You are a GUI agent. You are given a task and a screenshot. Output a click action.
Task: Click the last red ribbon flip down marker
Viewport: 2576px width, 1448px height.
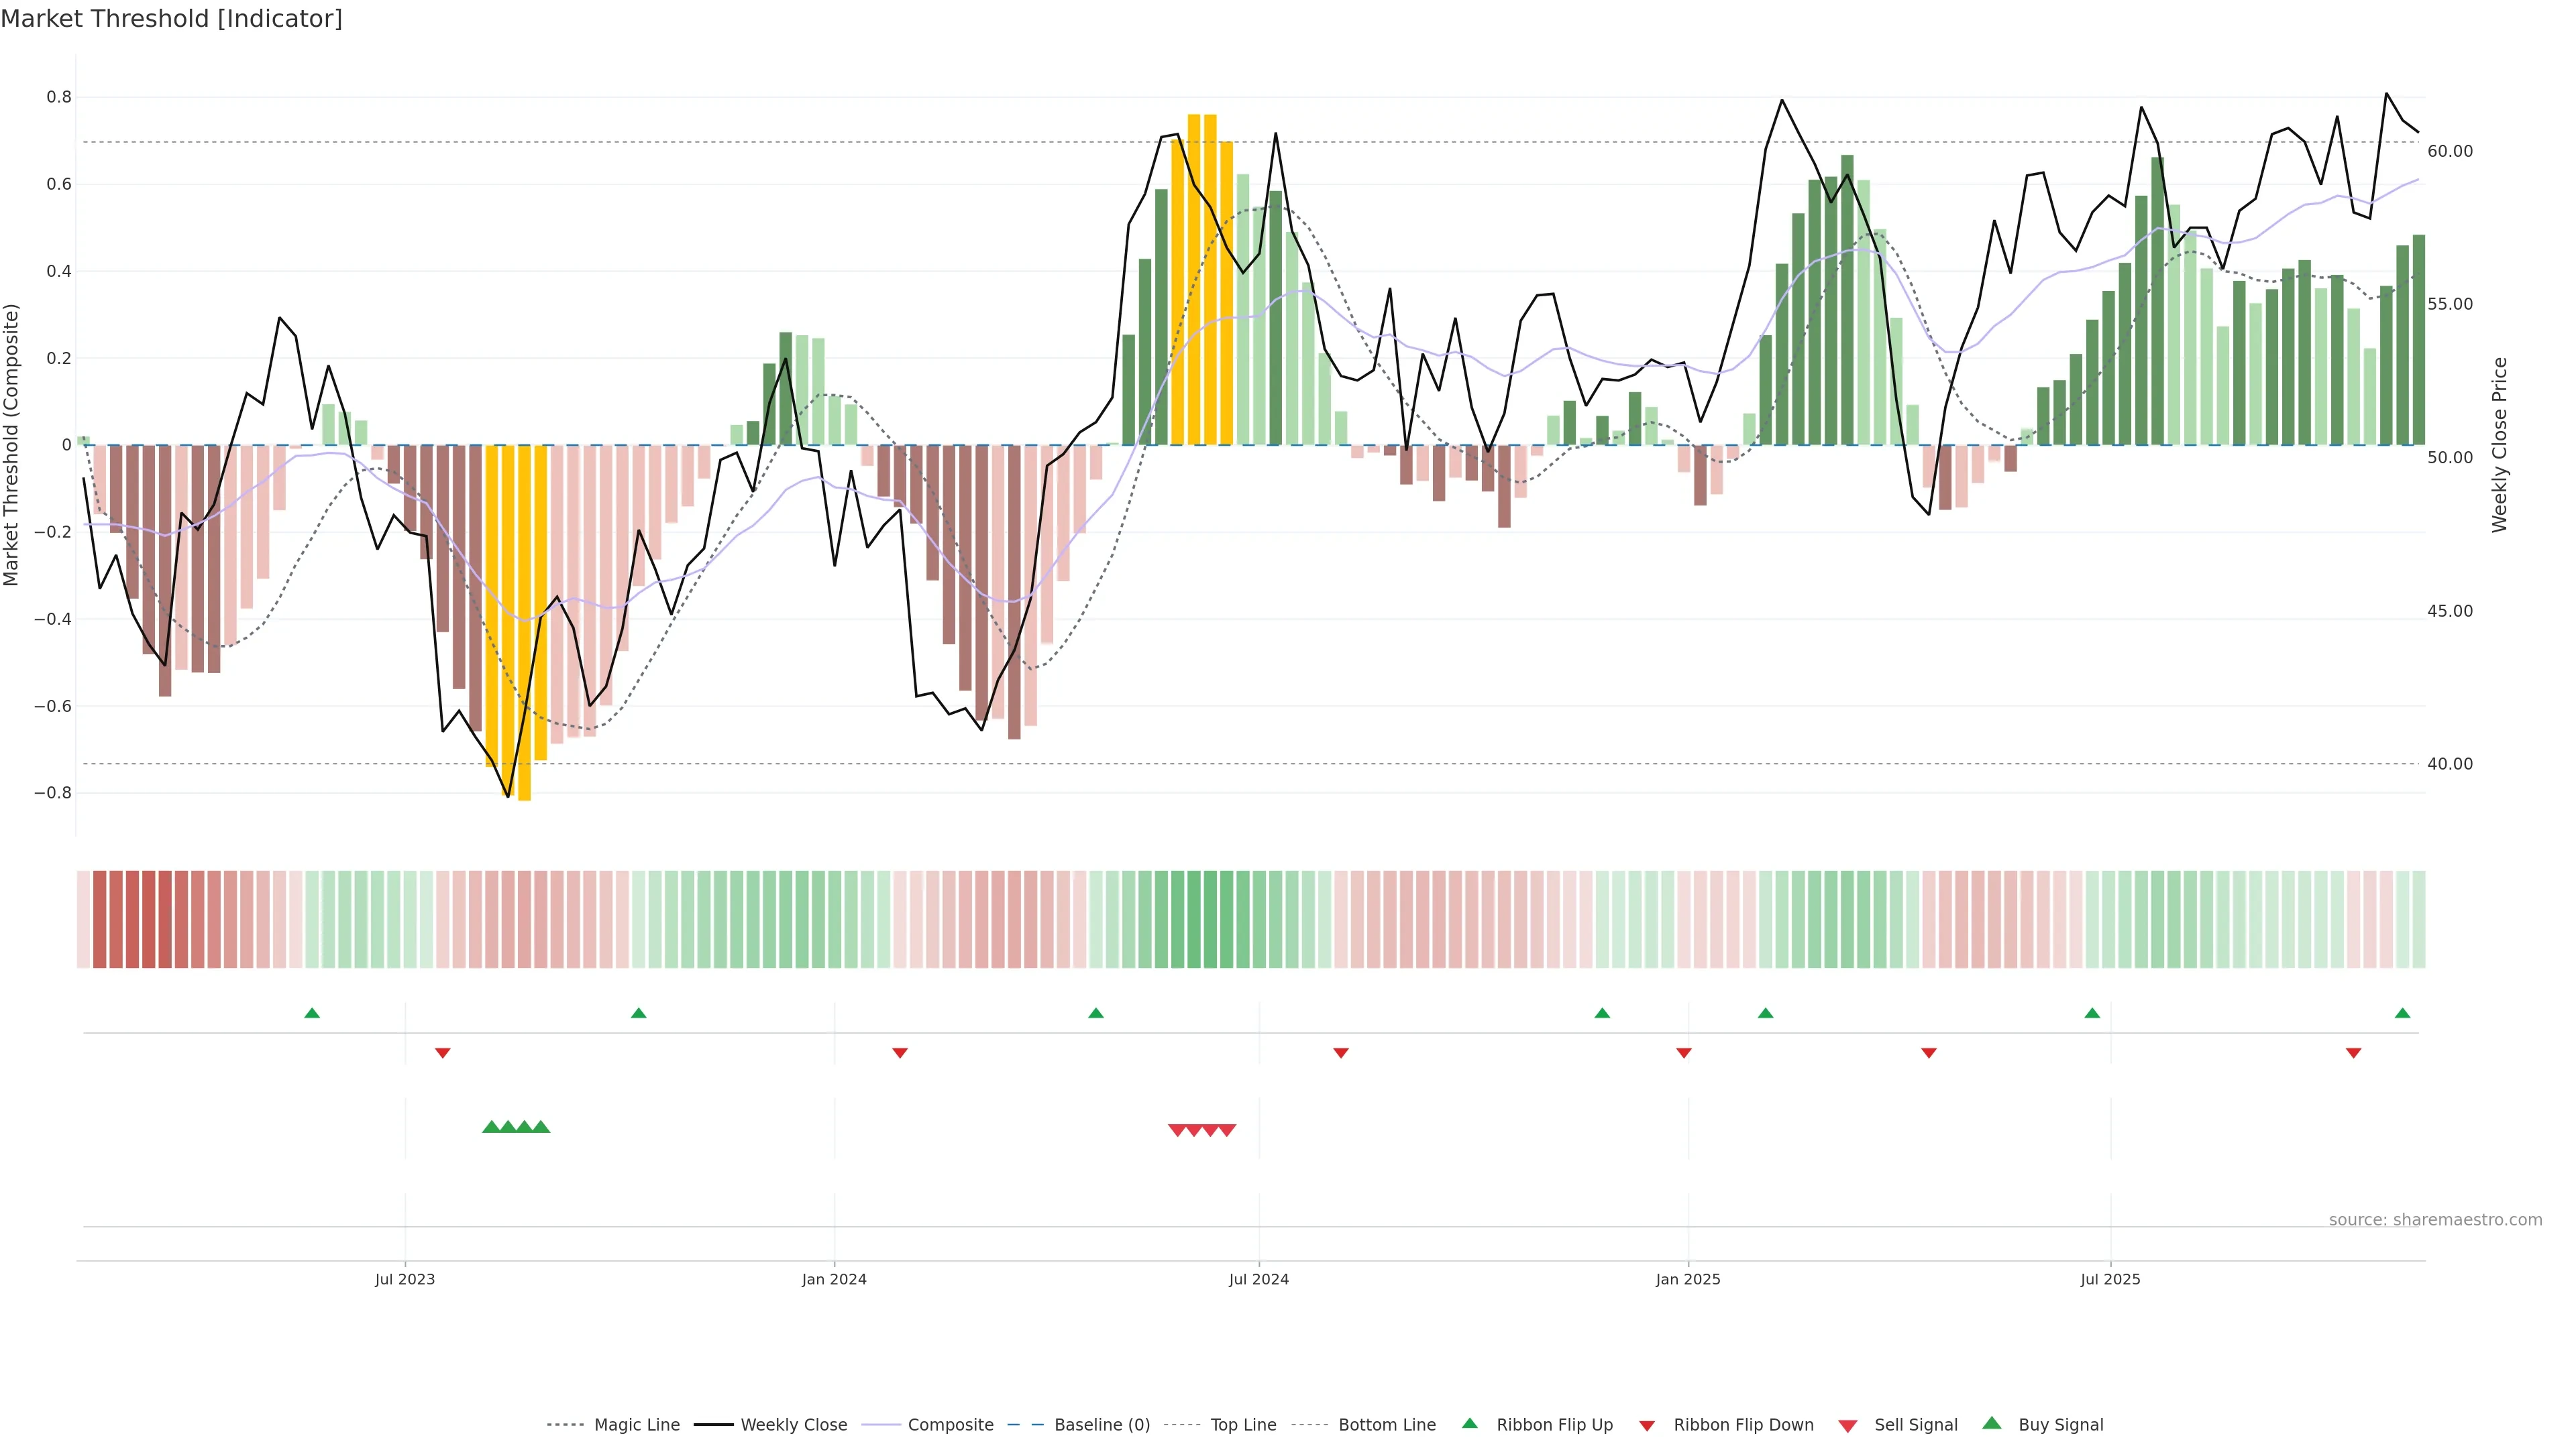[x=2353, y=1053]
